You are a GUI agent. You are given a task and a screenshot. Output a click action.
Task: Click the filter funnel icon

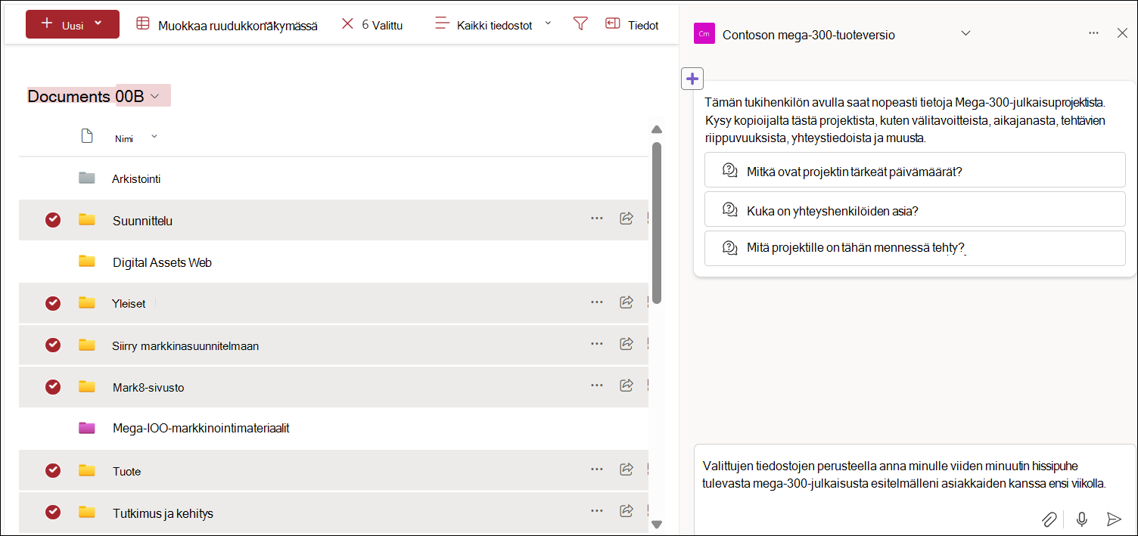pos(580,24)
